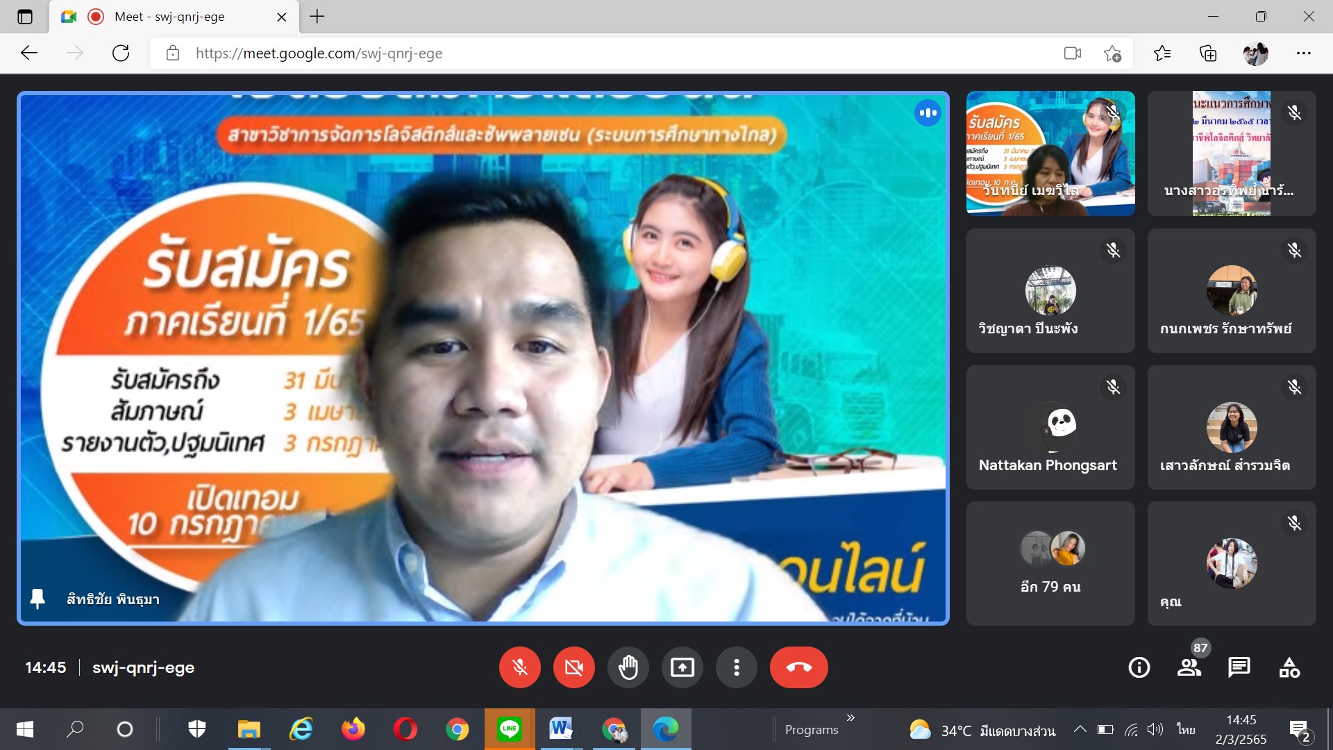The image size is (1333, 750).
Task: Click the pin icon beside speaker name
Action: [x=37, y=599]
